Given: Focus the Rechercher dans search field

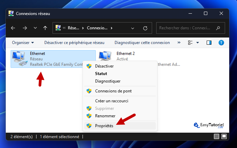Looking at the screenshot, I should click(190, 28).
